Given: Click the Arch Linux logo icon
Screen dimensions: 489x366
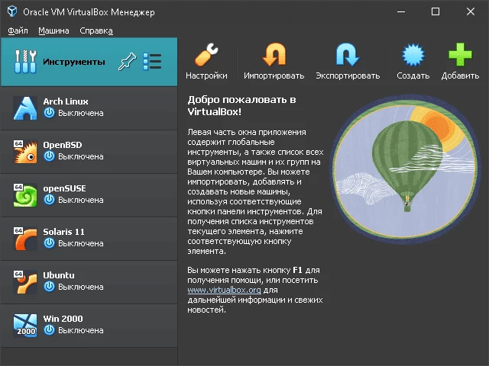Looking at the screenshot, I should click(x=25, y=108).
